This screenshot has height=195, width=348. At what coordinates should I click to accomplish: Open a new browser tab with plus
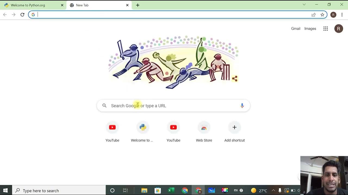138,5
